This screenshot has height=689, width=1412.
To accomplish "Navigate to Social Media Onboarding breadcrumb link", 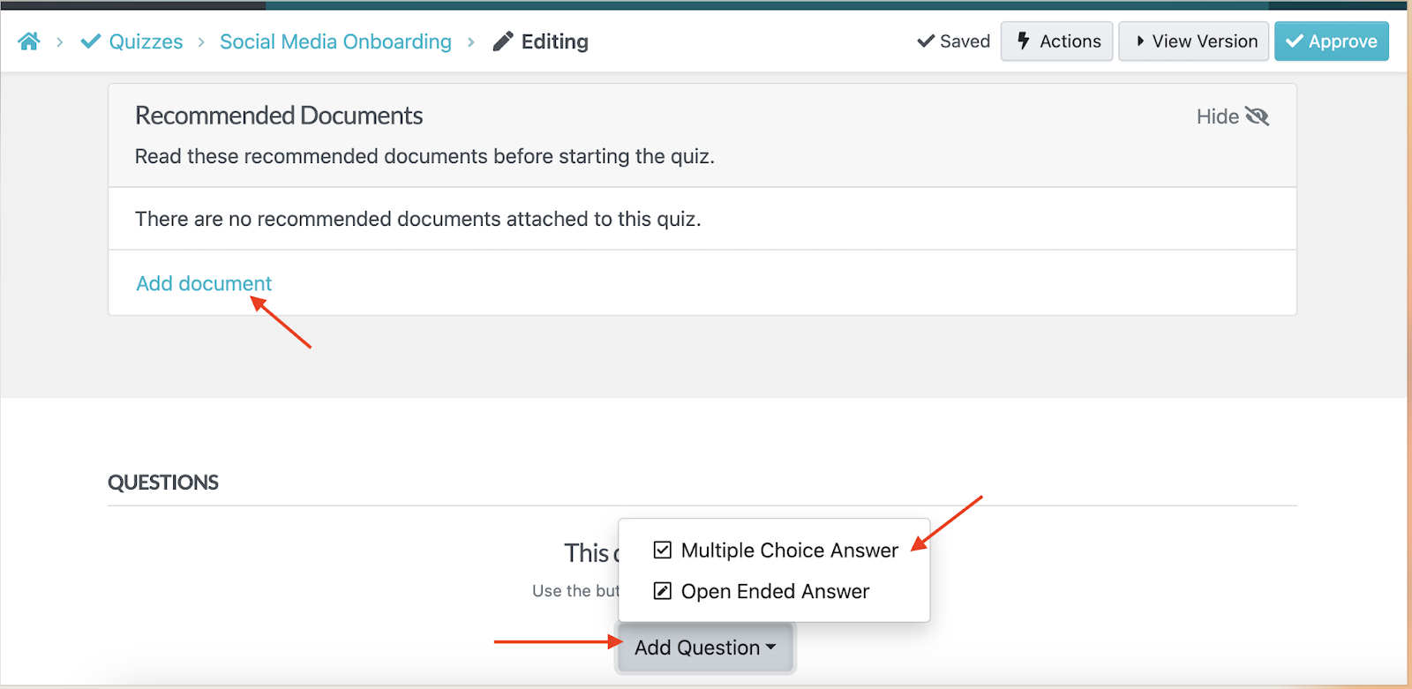I will [x=335, y=41].
